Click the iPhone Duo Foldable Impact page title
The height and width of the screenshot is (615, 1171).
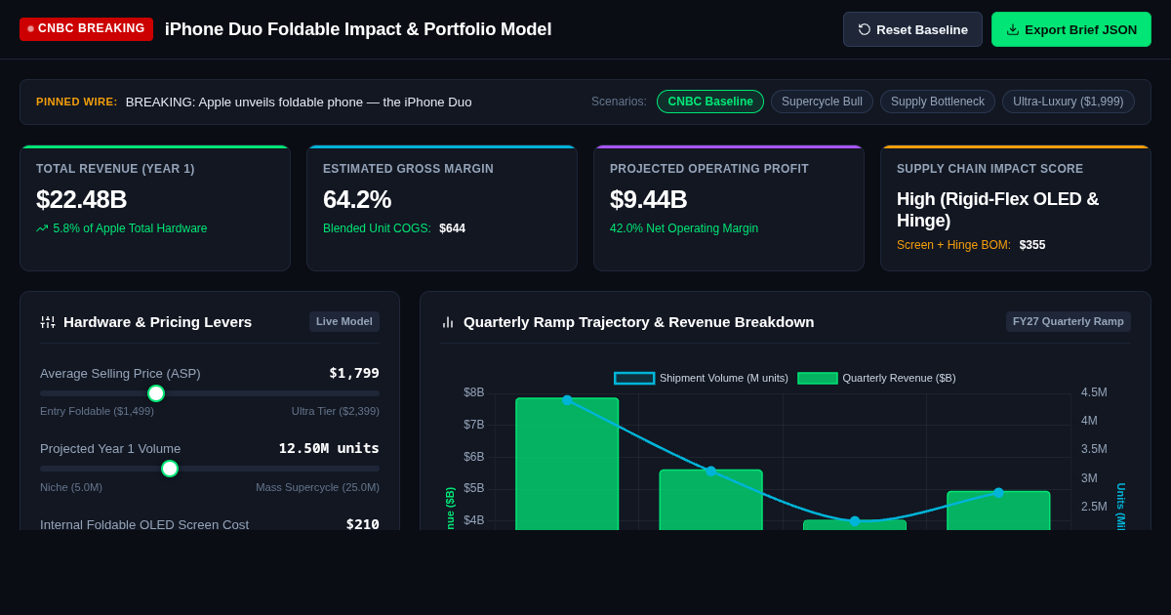coord(358,29)
